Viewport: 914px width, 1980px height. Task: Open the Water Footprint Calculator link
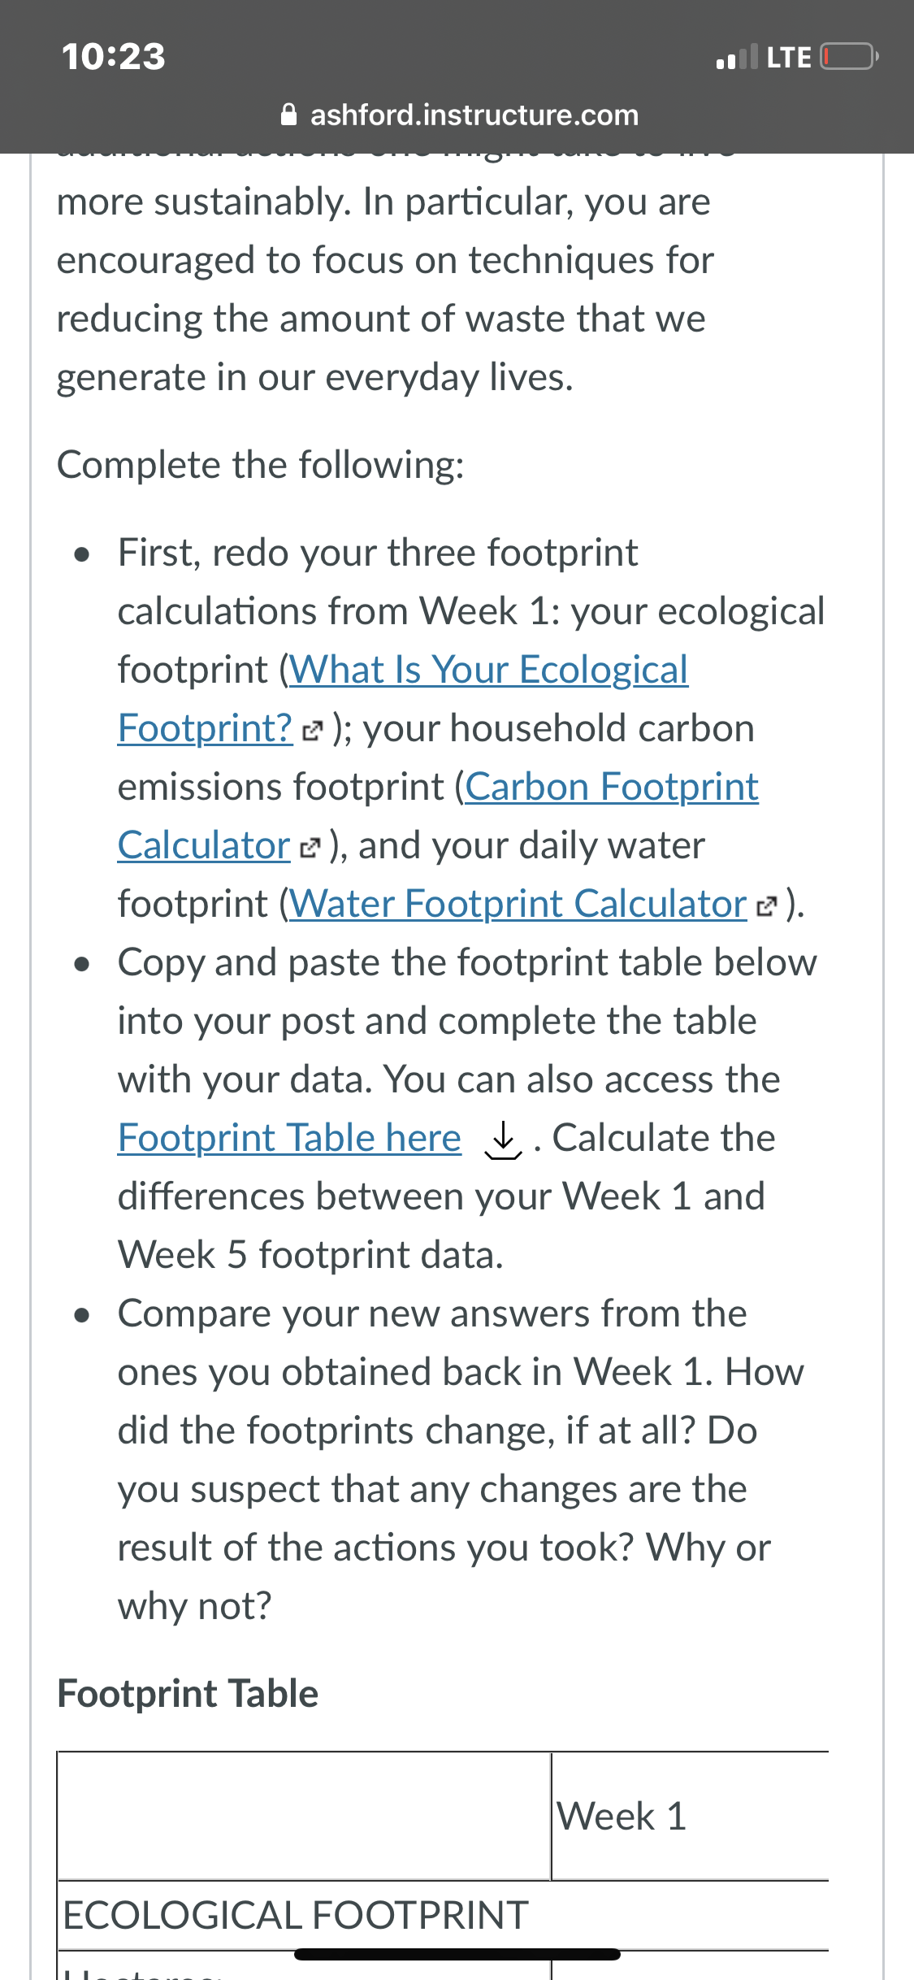pyautogui.click(x=518, y=904)
